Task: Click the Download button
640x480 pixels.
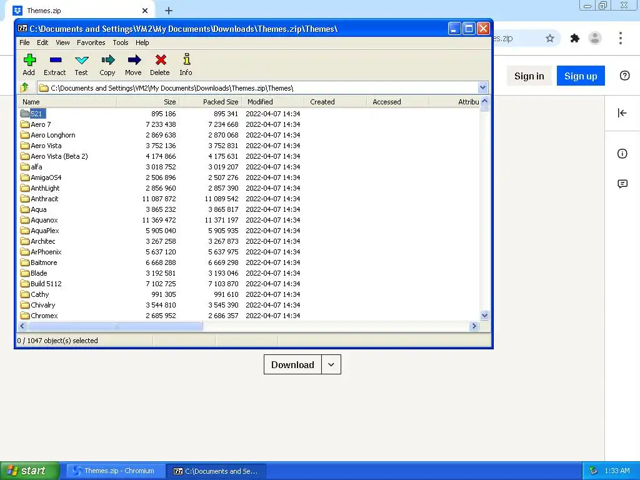Action: click(x=292, y=364)
